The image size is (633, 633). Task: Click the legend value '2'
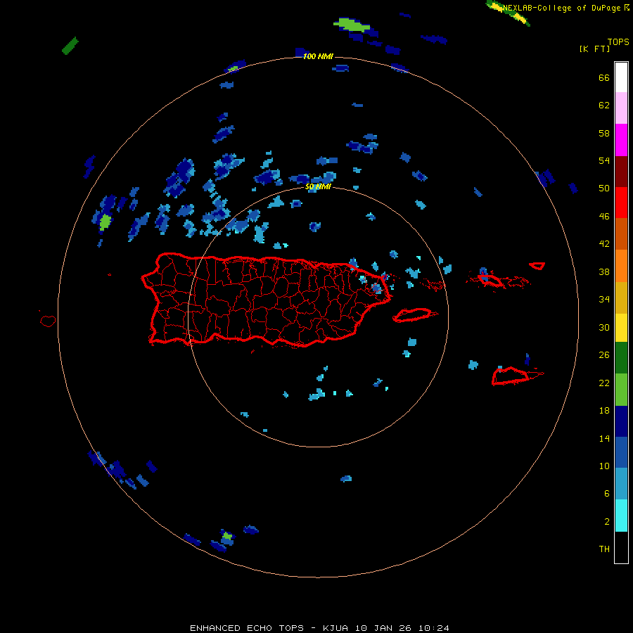607,522
